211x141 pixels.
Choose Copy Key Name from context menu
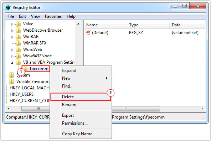[81, 134]
